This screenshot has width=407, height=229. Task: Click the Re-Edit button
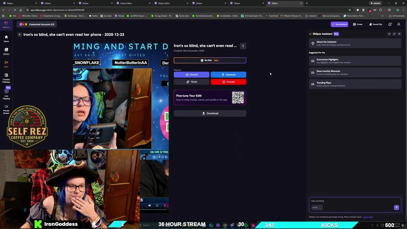tap(210, 60)
